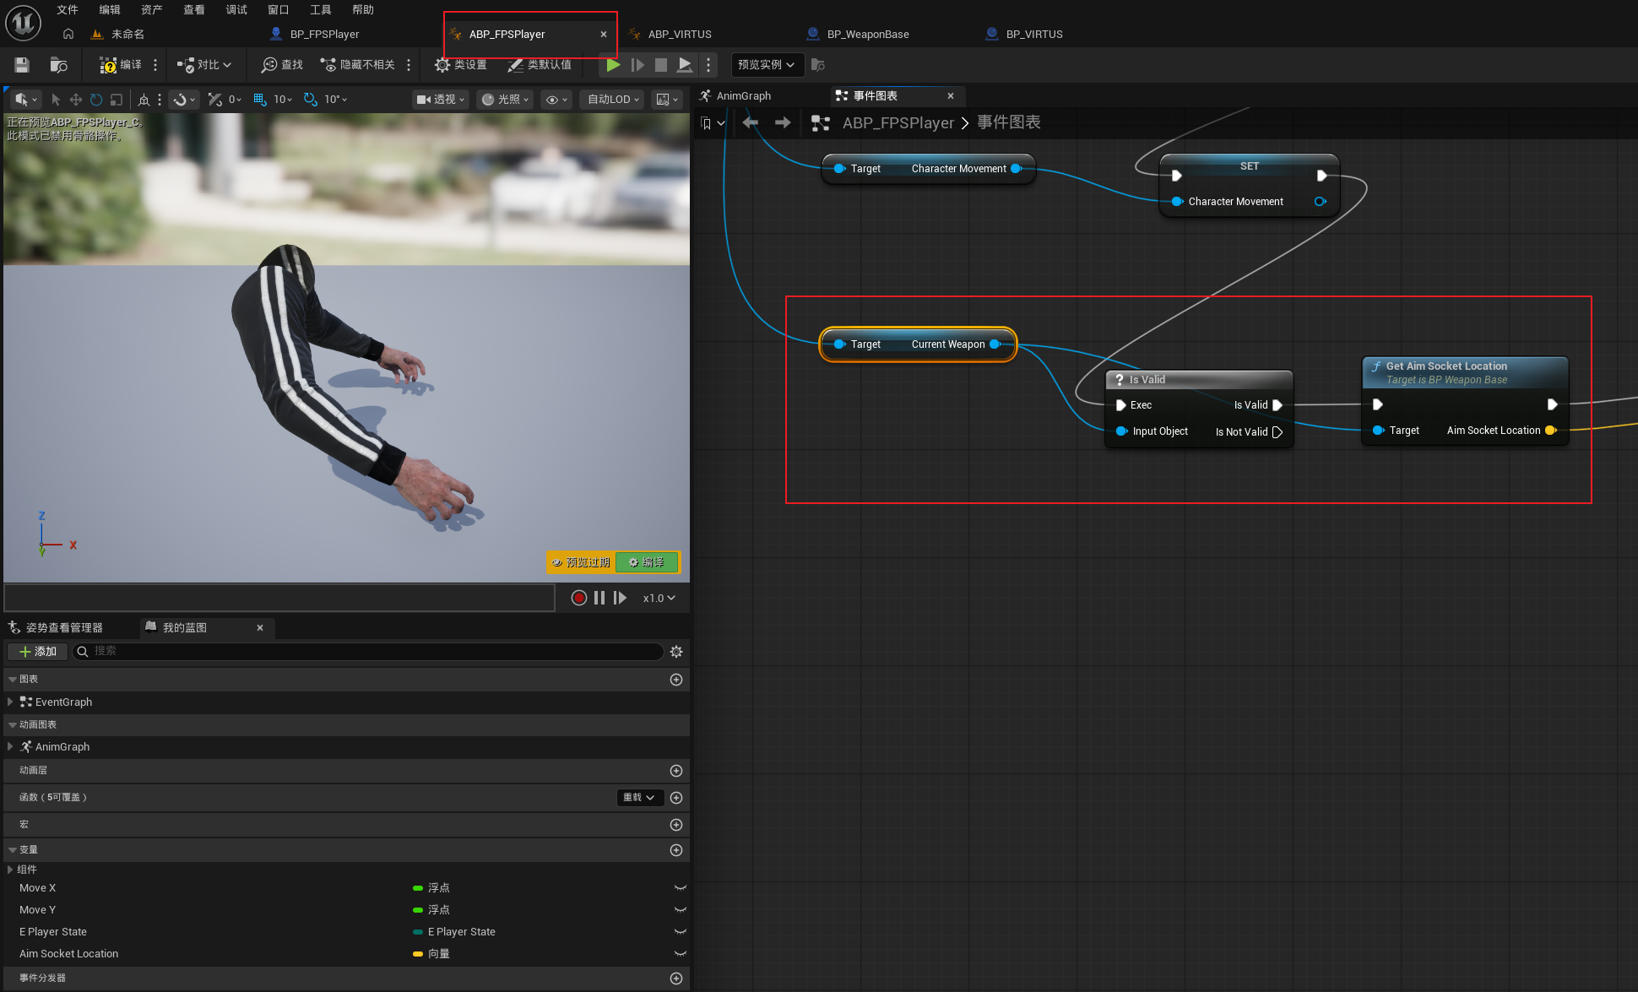Expand the AnimGraph tree item
This screenshot has height=992, width=1638.
pyautogui.click(x=10, y=747)
